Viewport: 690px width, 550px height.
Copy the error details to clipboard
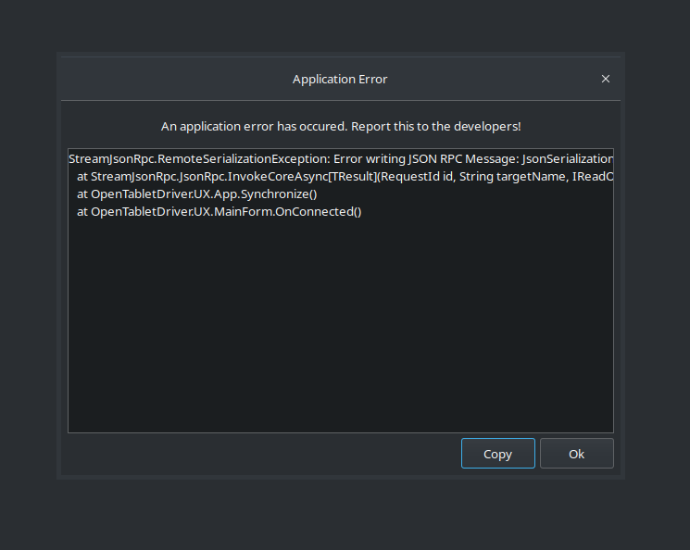point(497,453)
